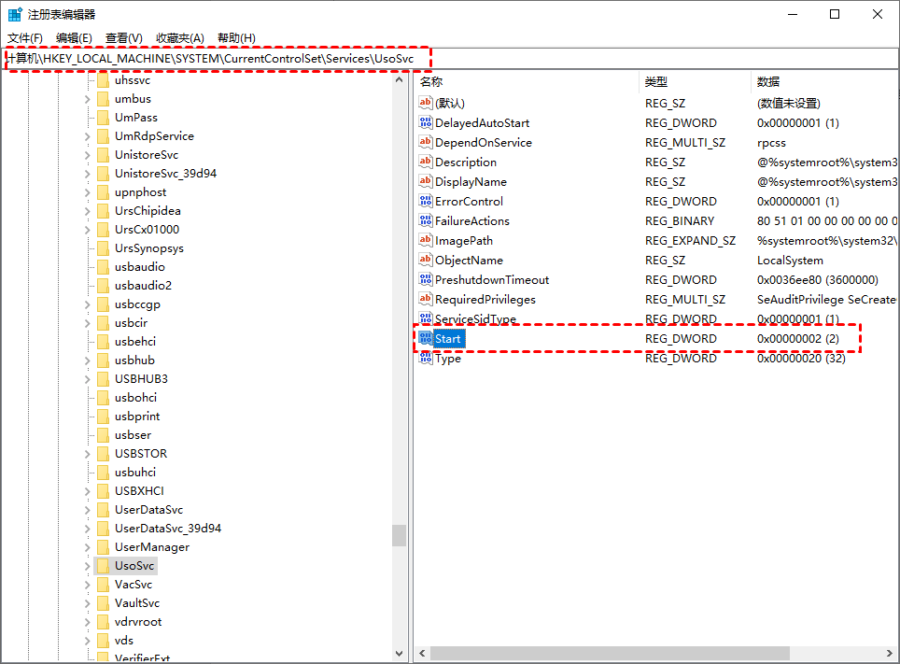Open the 查看 menu

tap(122, 37)
